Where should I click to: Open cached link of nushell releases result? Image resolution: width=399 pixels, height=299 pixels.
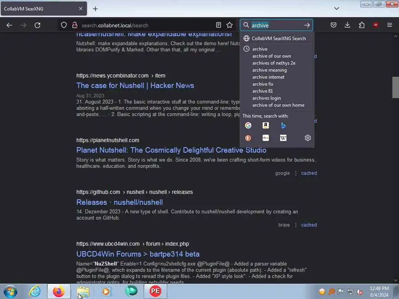[x=309, y=225]
